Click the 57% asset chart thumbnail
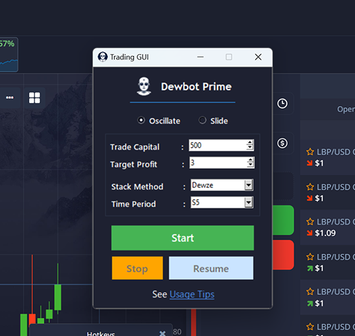The image size is (355, 336). click(9, 55)
